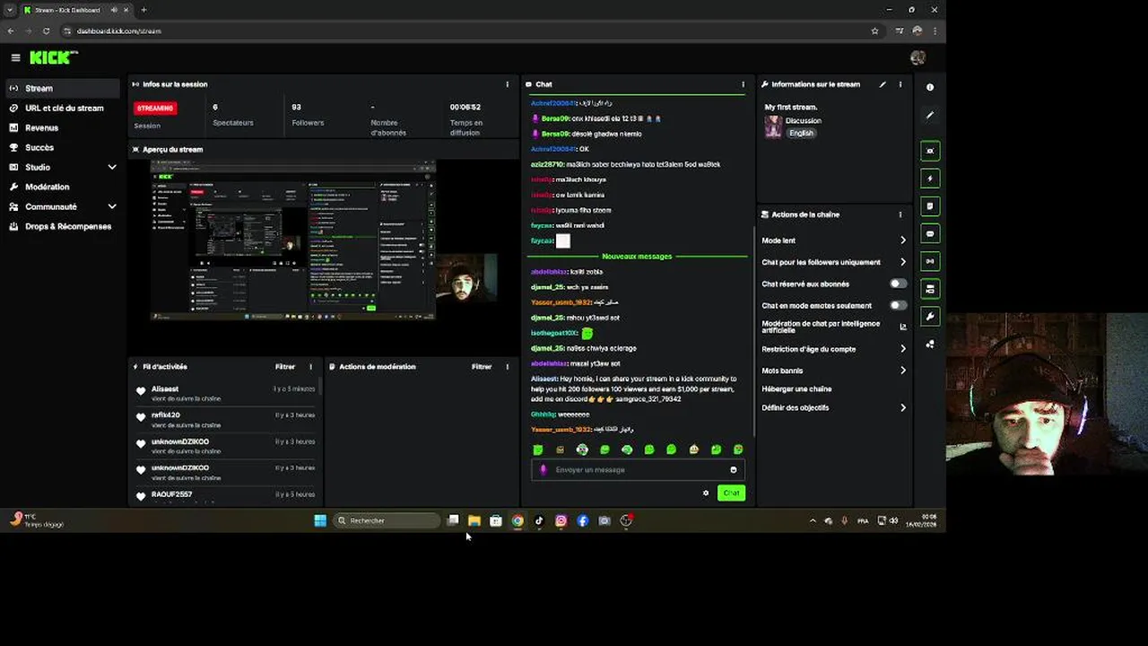Viewport: 1148px width, 646px height.
Task: Pick the first green emote in quick emote row
Action: click(x=538, y=450)
